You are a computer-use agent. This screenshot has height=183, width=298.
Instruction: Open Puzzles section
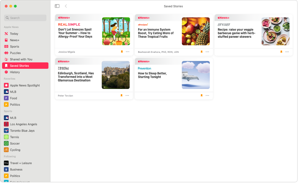pyautogui.click(x=25, y=53)
